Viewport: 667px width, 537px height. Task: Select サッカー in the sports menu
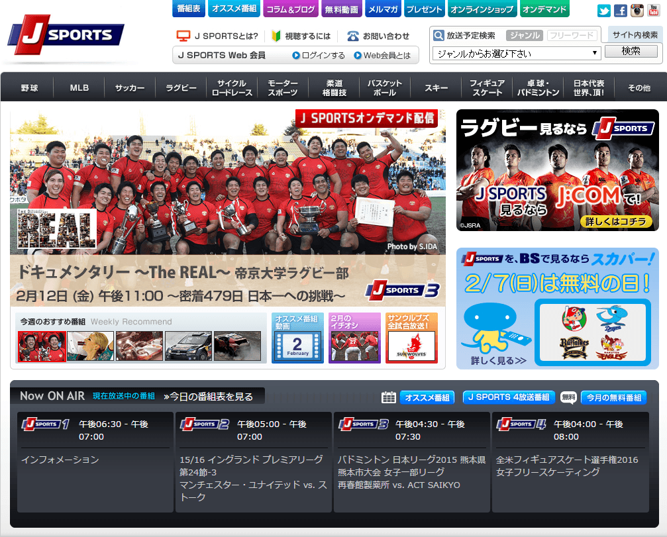[x=130, y=87]
